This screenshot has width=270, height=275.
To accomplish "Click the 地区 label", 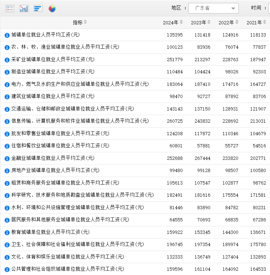I will coord(176,8).
